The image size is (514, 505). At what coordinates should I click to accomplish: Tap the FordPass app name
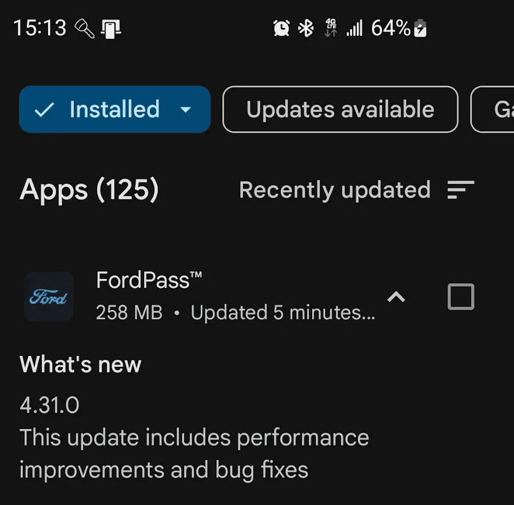[x=149, y=279]
